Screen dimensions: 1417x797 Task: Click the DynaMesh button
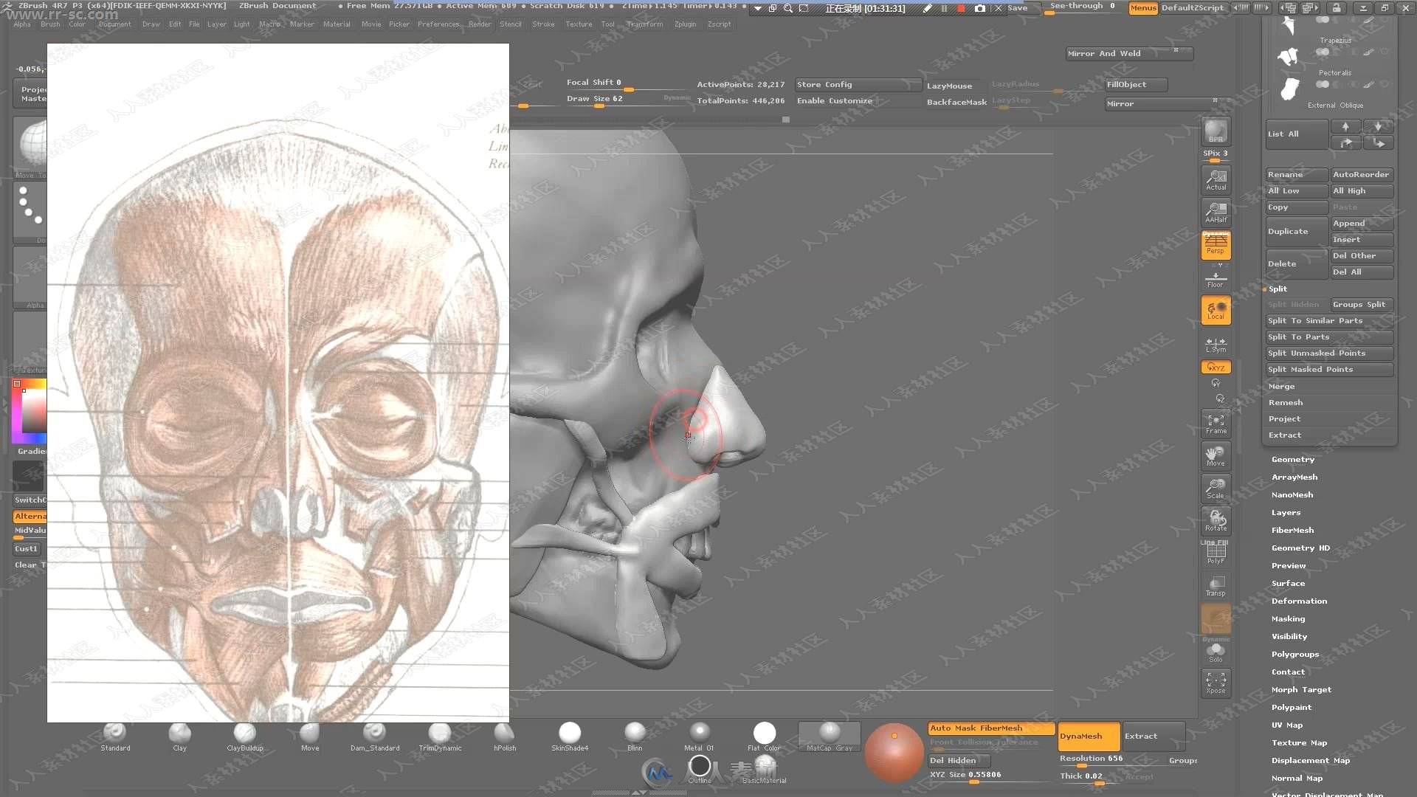(1082, 736)
